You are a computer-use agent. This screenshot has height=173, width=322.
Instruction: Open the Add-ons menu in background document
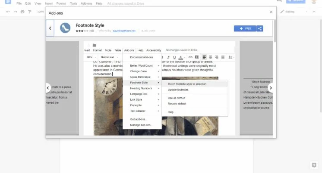86,3
